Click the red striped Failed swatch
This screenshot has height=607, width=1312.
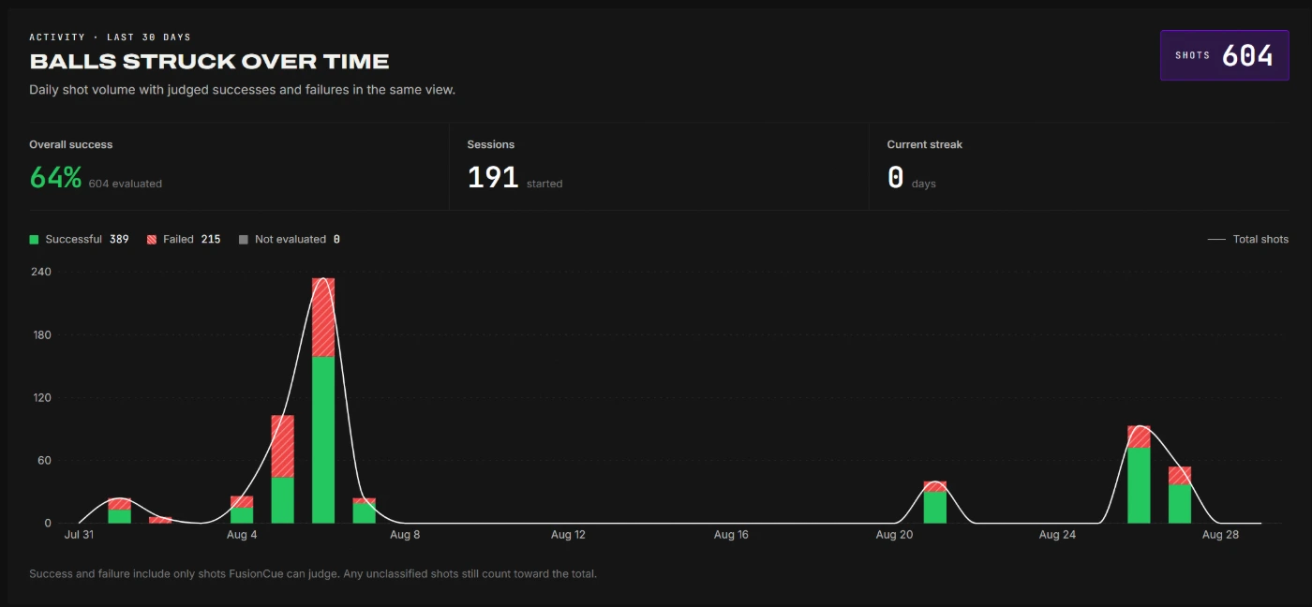click(x=152, y=240)
